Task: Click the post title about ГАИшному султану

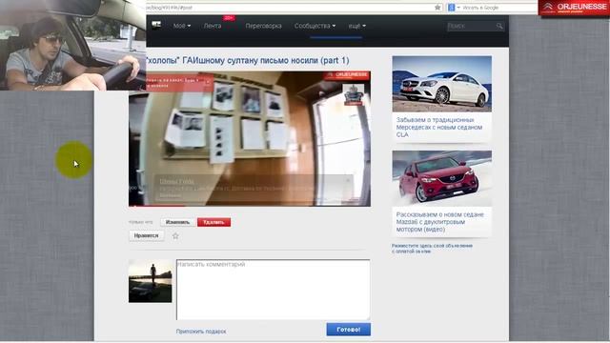Action: [x=248, y=60]
